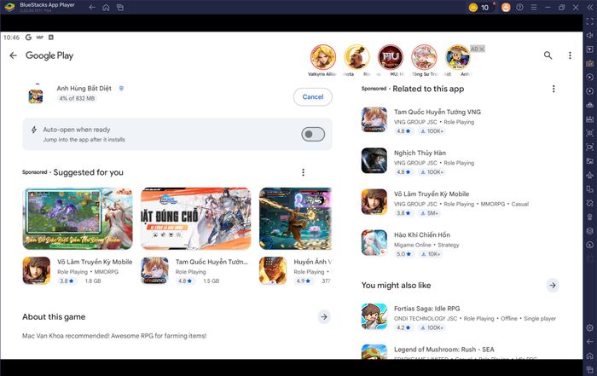Click the verified badge beside Anh Hùng Bất Diệt
Viewport: 597px width, 376px height.
(121, 89)
